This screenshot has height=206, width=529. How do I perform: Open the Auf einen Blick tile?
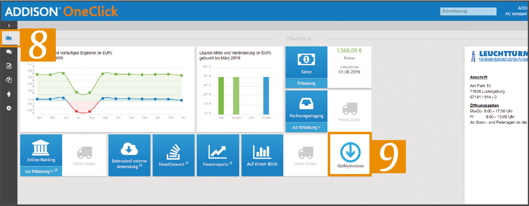[262, 155]
